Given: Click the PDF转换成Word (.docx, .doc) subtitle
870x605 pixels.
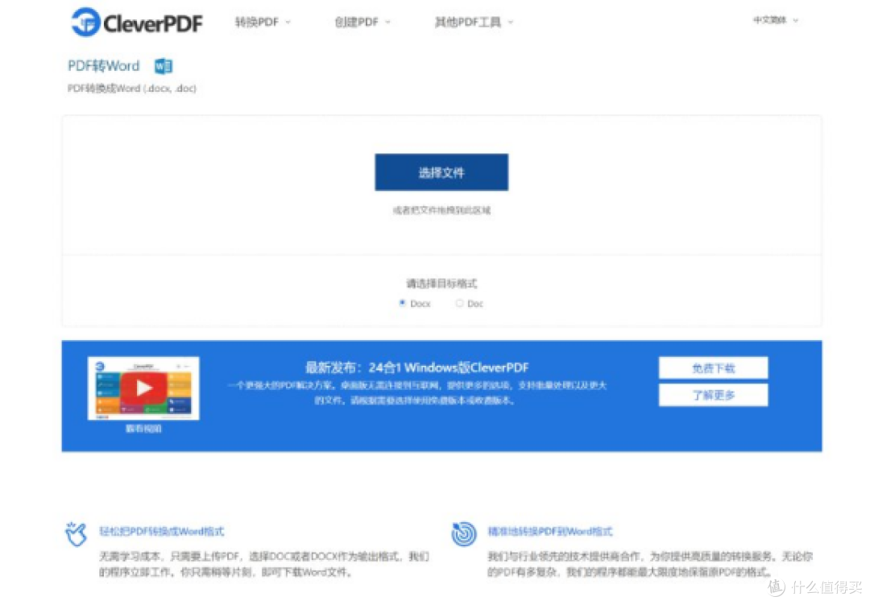Looking at the screenshot, I should coord(132,89).
